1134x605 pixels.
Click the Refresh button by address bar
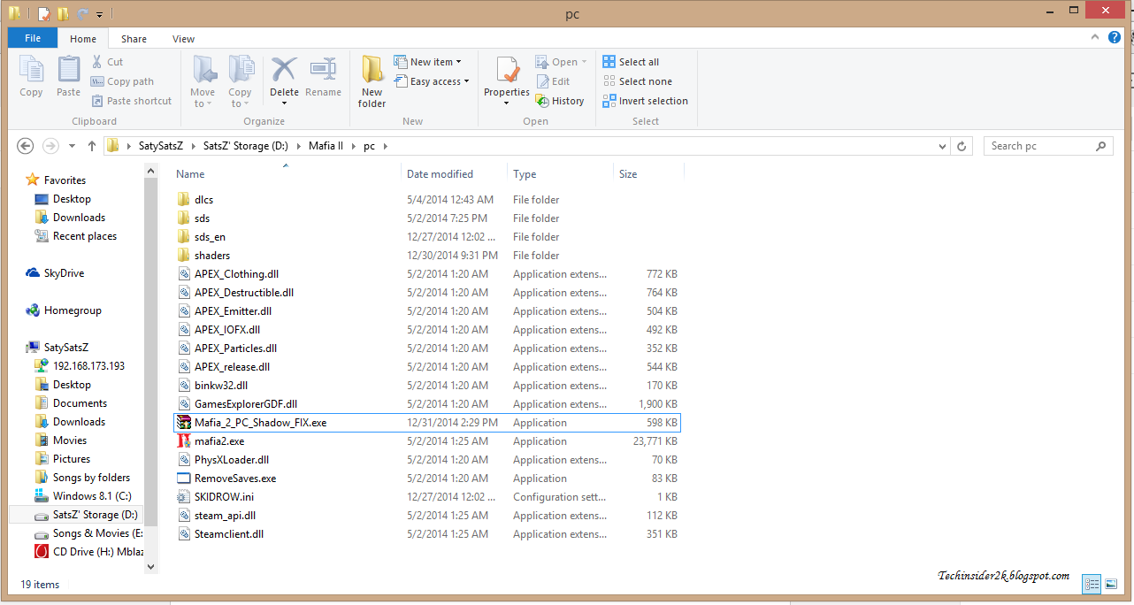(962, 146)
